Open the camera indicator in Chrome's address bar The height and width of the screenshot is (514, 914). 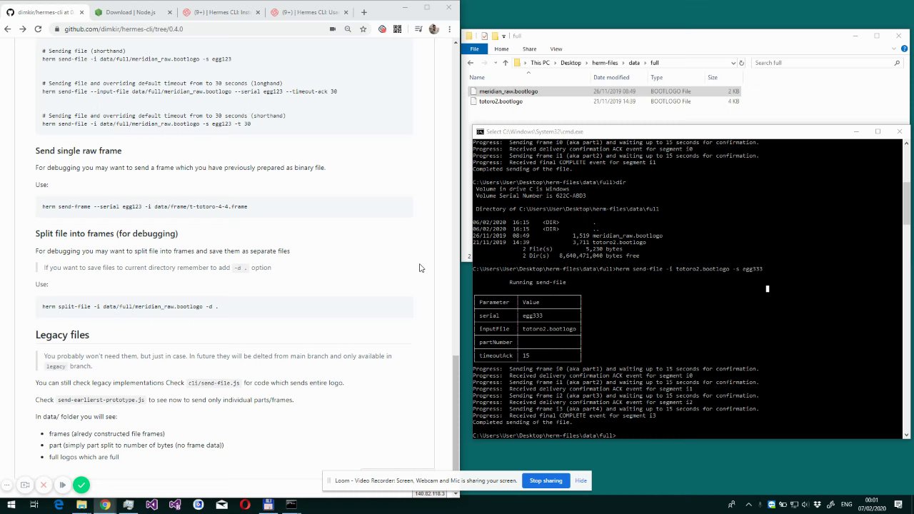point(332,29)
